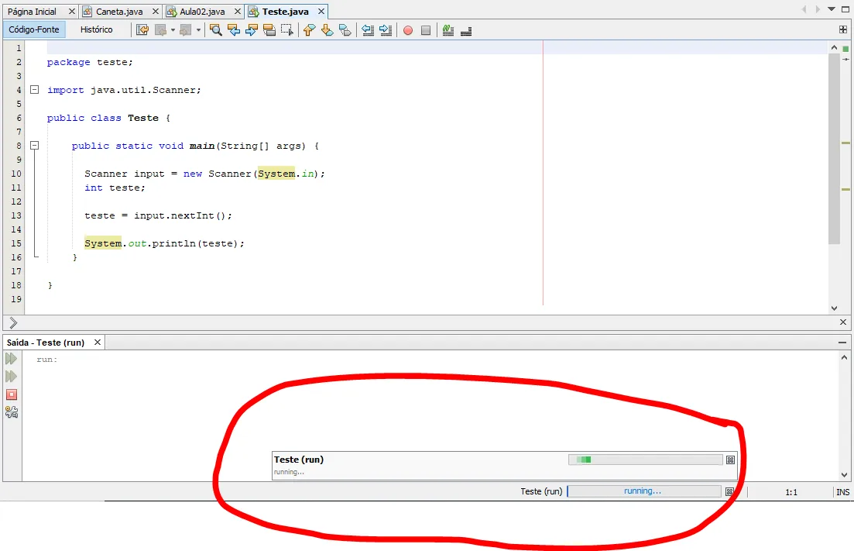Screen dimensions: 854x551
Task: Click the second Re-run green arrows icon
Action: coord(12,376)
